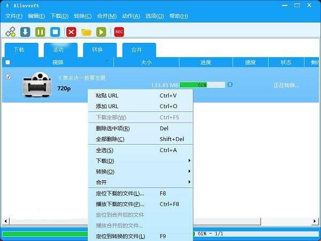The width and height of the screenshot is (321, 241).
Task: Click the 61% - 1/1 status bar text
Action: [x=211, y=234]
